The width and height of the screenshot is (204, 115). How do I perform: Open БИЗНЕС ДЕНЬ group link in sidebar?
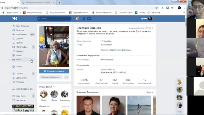[25, 89]
